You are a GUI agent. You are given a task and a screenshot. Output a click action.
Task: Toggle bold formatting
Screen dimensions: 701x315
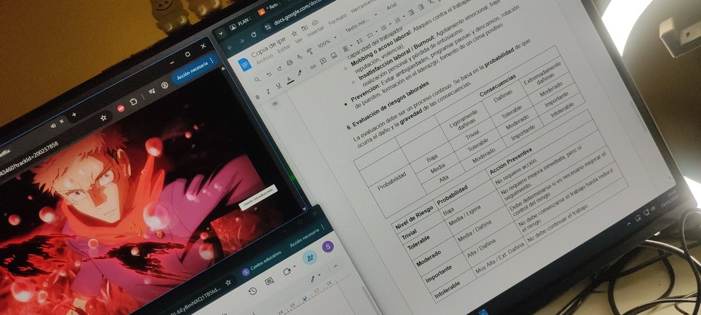click(258, 97)
